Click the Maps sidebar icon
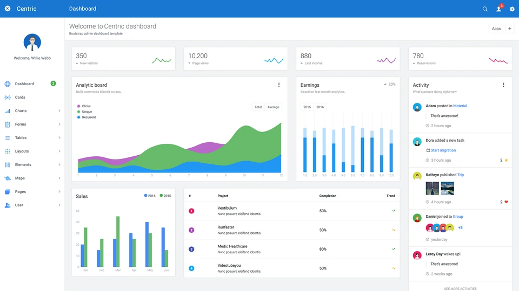 pos(8,178)
